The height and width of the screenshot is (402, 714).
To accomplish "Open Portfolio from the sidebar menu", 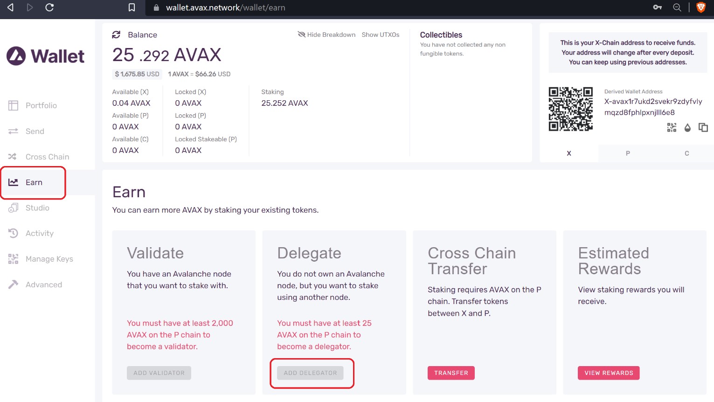I will pyautogui.click(x=41, y=105).
